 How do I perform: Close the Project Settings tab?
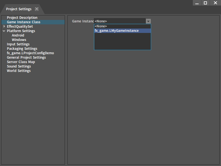[37, 9]
